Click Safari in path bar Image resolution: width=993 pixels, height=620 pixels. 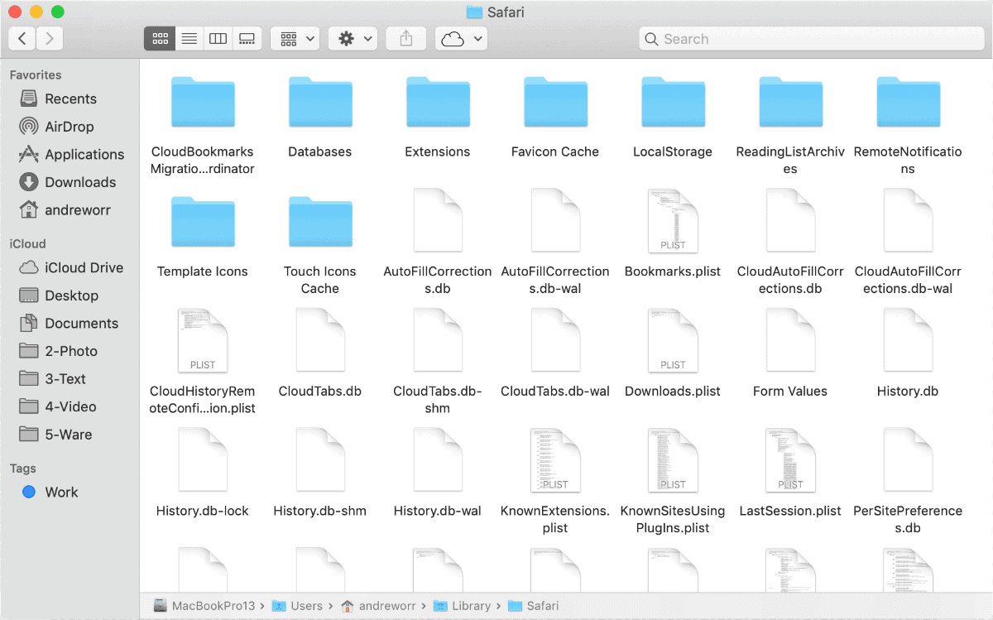533,606
